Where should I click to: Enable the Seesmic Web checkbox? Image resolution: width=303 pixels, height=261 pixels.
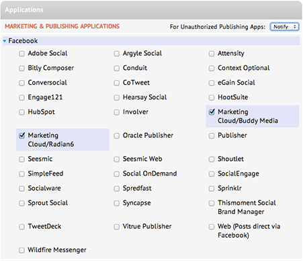(x=117, y=159)
